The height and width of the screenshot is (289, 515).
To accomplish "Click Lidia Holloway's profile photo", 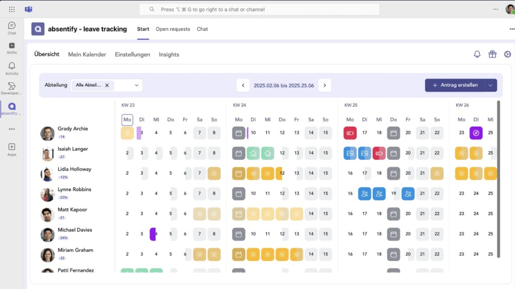I will [47, 174].
